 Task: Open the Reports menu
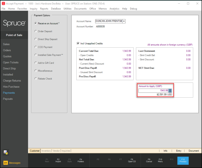pyautogui.click(x=44, y=9)
